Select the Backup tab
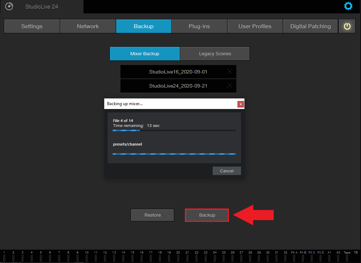This screenshot has height=263, width=361. coord(144,26)
